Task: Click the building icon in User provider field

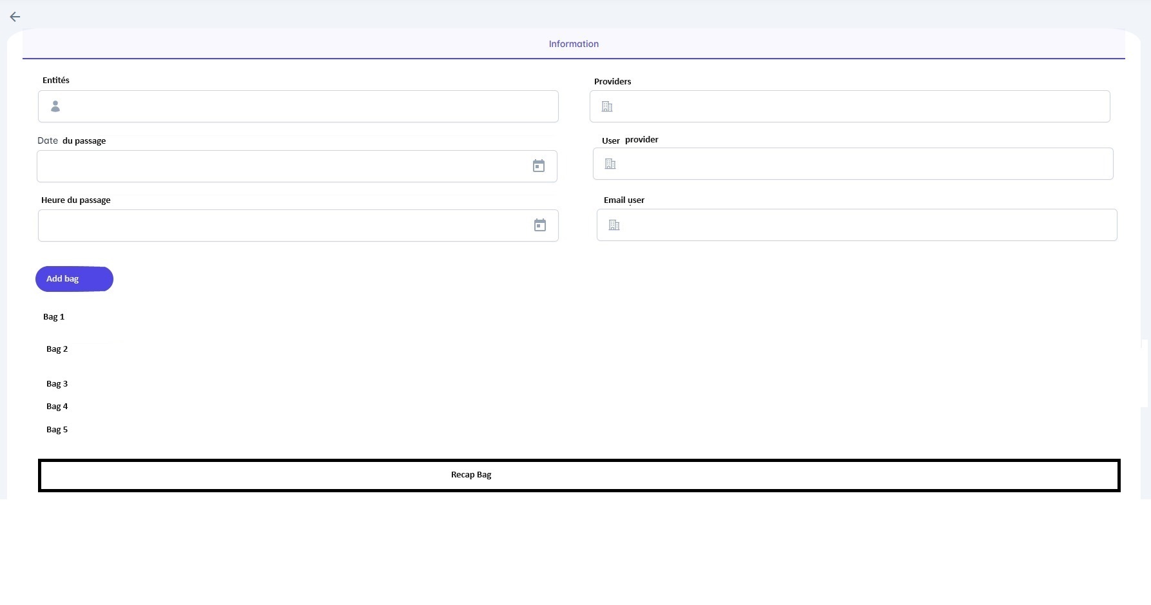Action: point(610,164)
